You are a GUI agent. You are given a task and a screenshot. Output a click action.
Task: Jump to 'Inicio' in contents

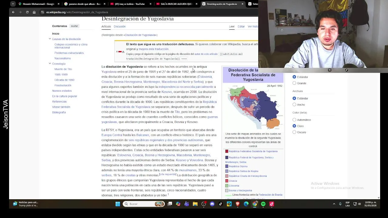click(56, 34)
